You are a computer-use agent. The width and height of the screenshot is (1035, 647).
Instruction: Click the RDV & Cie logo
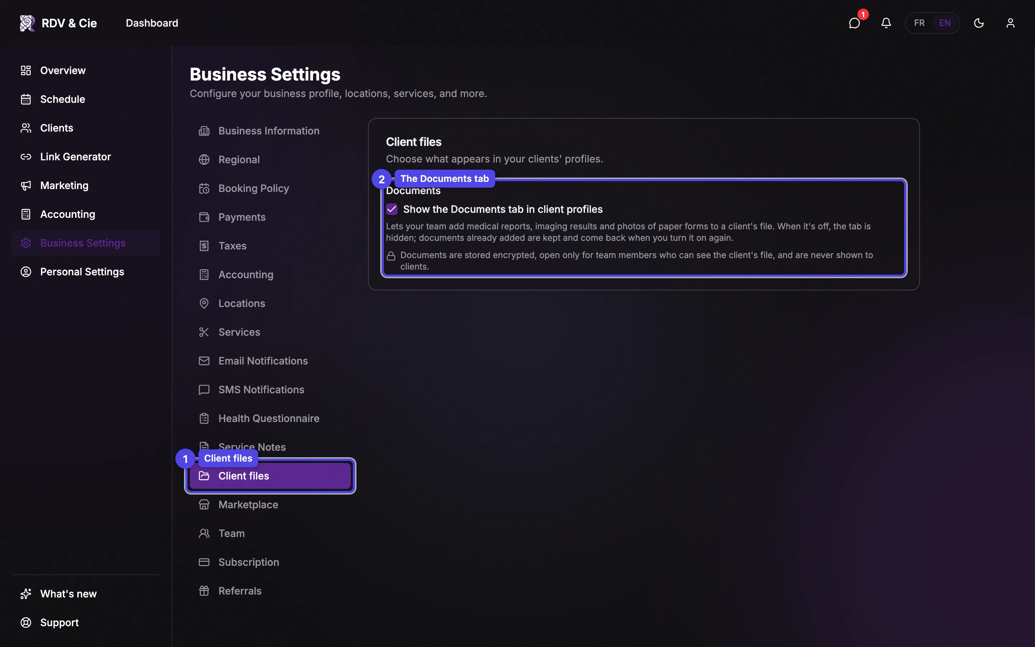58,23
